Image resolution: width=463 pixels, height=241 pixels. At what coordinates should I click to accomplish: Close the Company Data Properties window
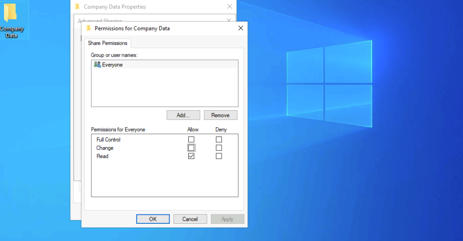(229, 6)
